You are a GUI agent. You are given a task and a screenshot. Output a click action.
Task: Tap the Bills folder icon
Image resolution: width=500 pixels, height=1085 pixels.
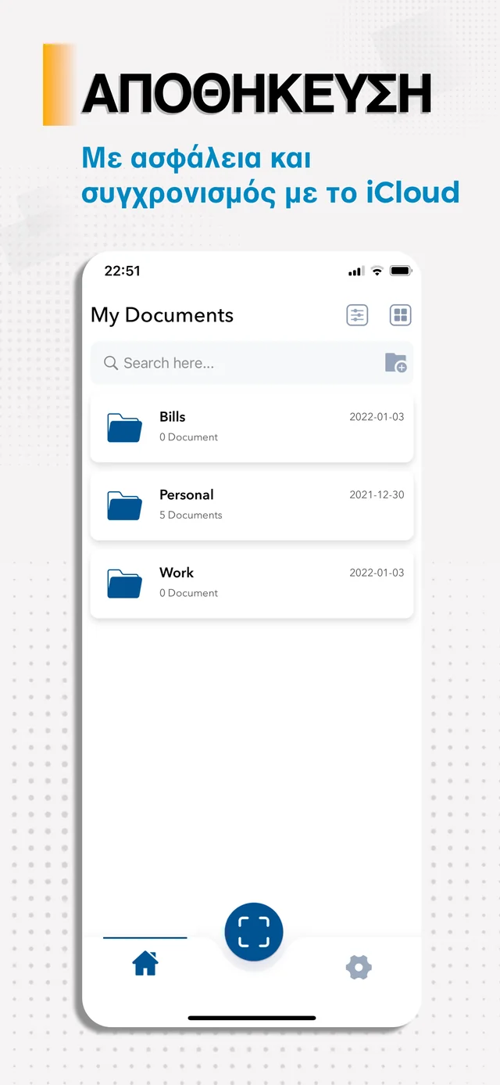(124, 427)
